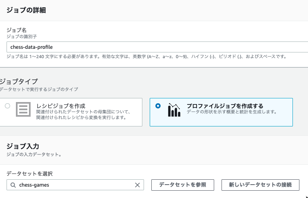Viewport: 308px width, 198px height.
Task: Clear the chess-games dataset with the X icon
Action: coord(137,185)
